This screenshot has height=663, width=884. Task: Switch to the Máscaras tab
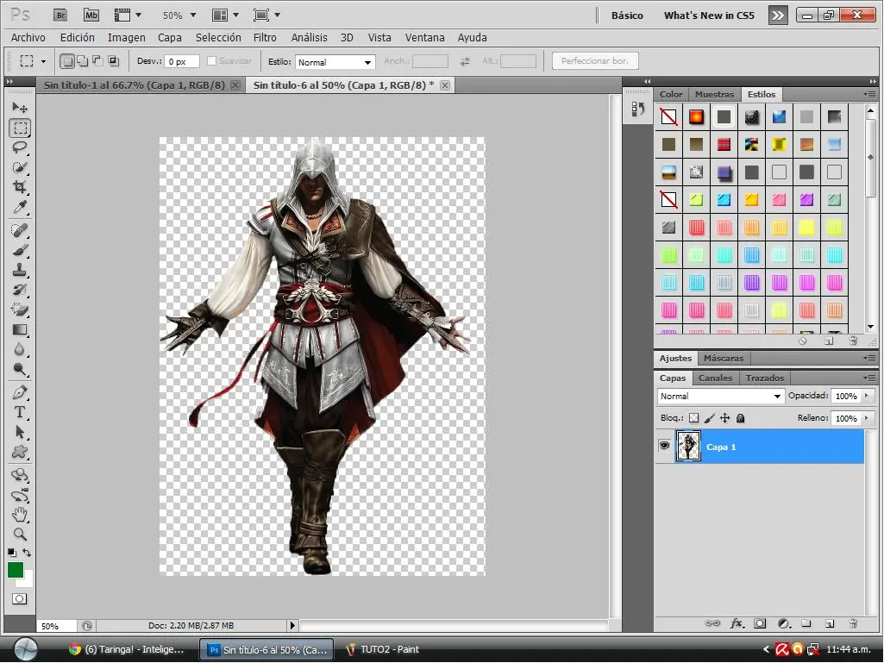[724, 358]
